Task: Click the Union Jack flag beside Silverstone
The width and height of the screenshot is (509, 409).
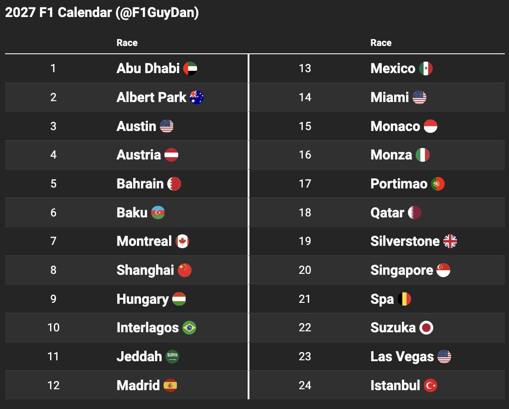Action: coord(450,241)
